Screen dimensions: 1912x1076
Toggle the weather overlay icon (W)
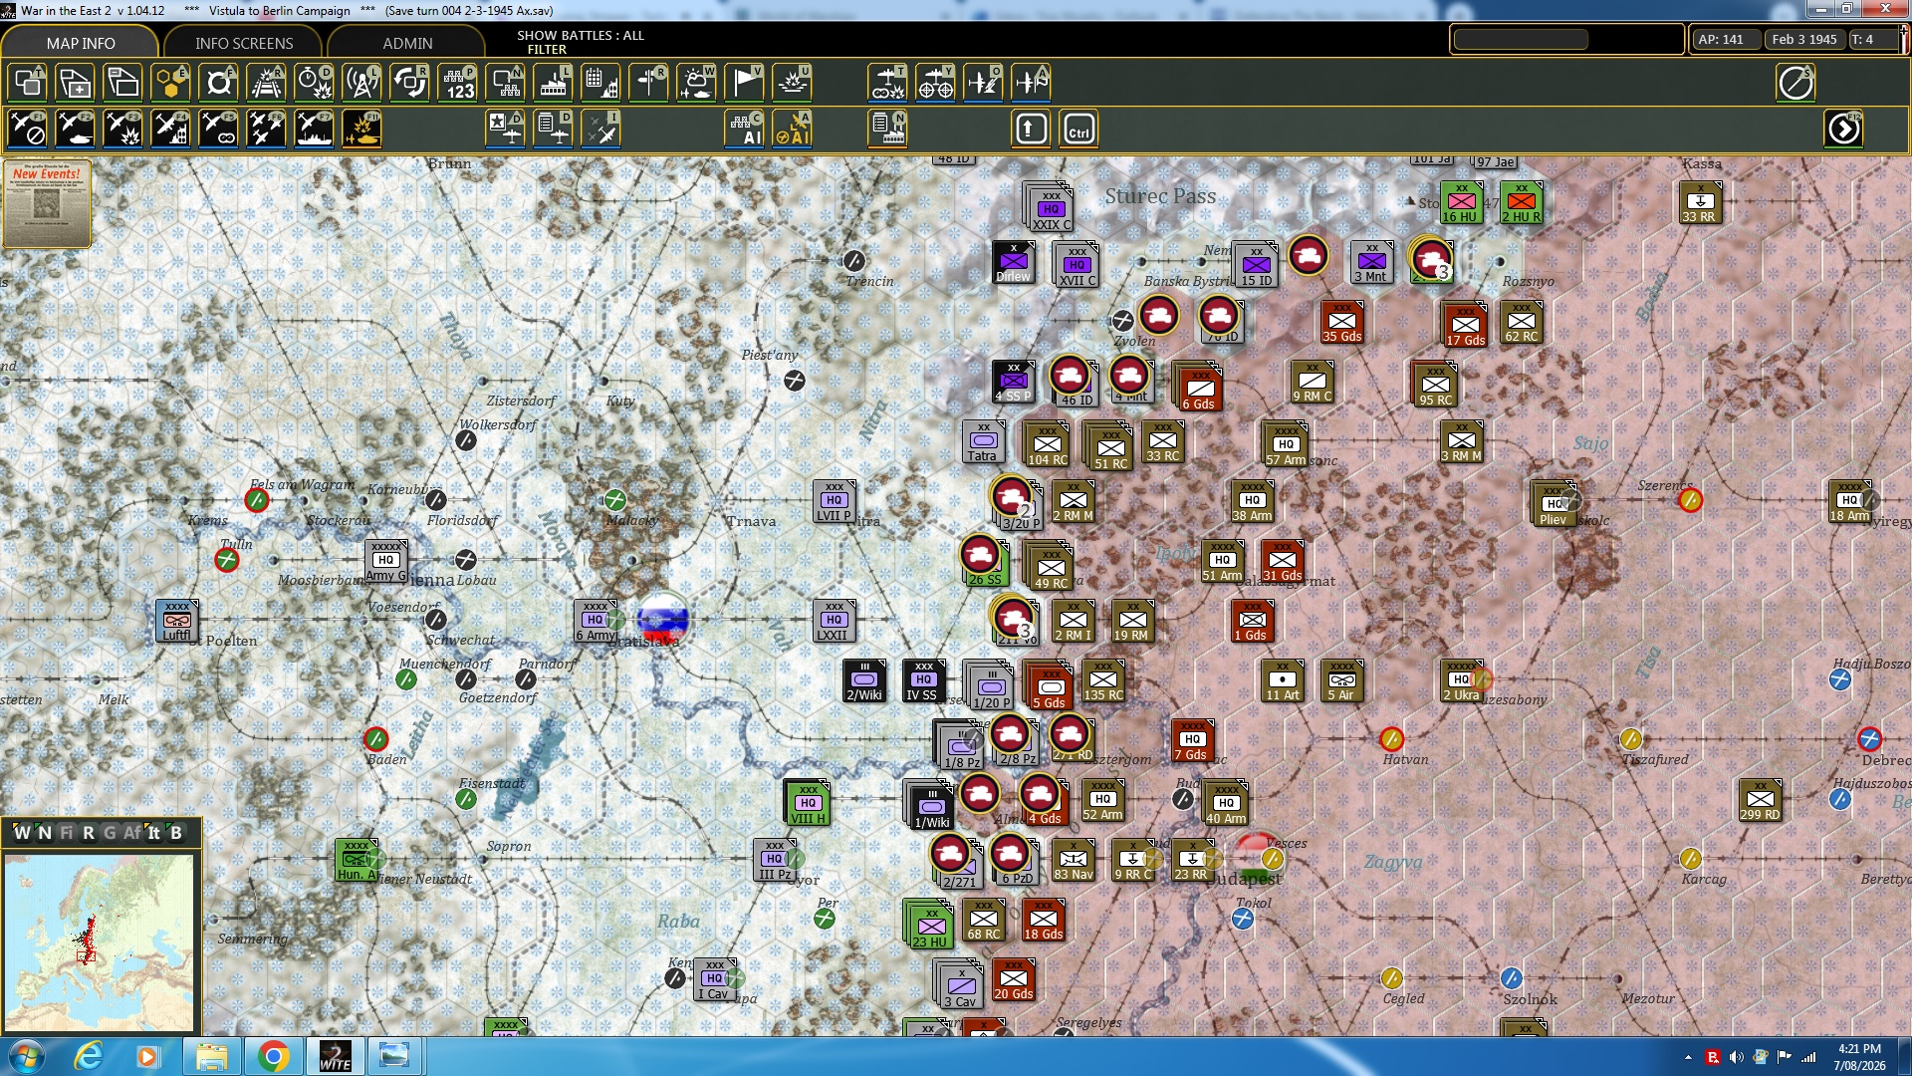click(x=696, y=83)
